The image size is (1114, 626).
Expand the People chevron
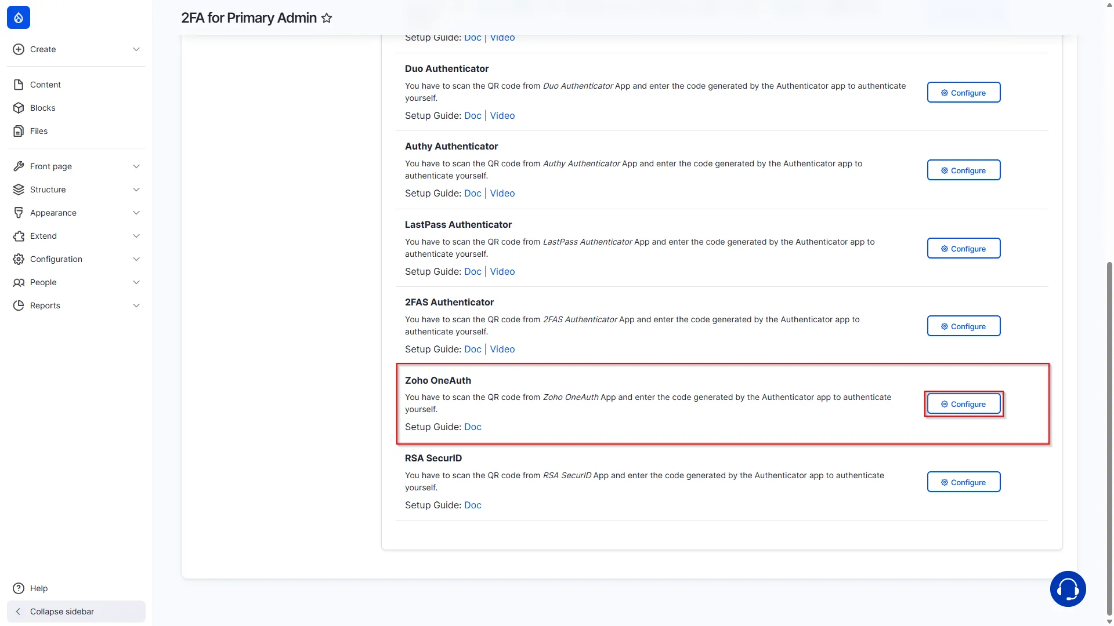136,282
